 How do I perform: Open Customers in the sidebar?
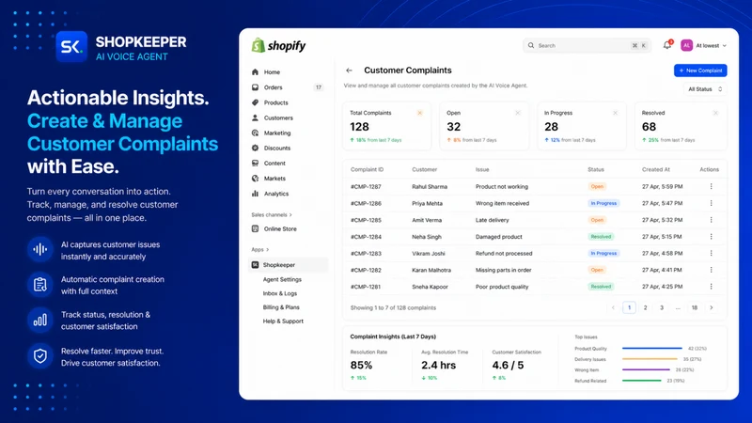[x=278, y=117]
